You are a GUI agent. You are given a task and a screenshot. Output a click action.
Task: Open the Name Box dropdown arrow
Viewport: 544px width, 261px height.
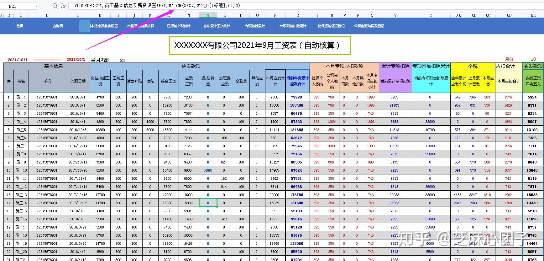pyautogui.click(x=36, y=6)
